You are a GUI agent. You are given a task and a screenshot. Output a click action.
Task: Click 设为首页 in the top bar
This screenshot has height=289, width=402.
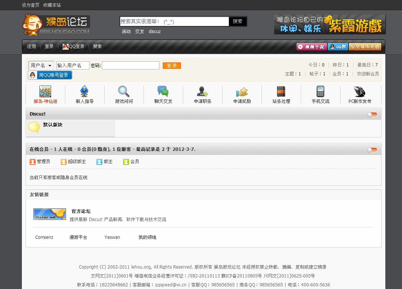[x=30, y=5]
